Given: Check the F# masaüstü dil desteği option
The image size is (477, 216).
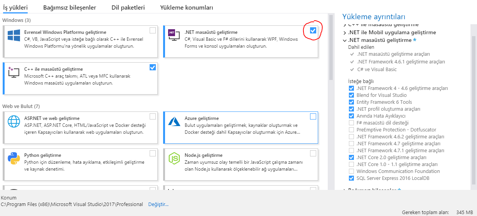Looking at the screenshot, I should [351, 123].
